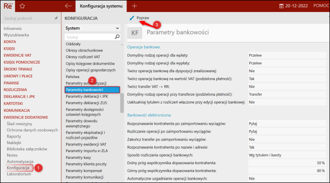Open favorites with the star icon

[22, 6]
